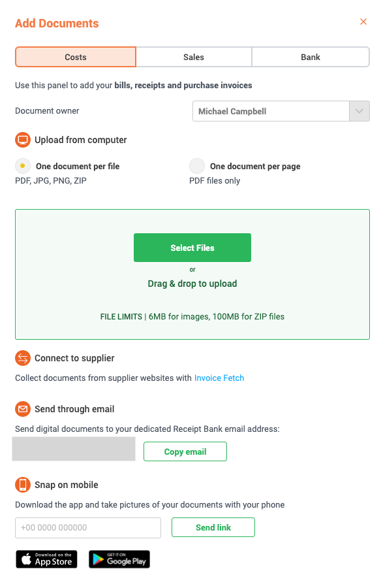Switch to the Sales tab
This screenshot has width=381, height=588.
[194, 57]
